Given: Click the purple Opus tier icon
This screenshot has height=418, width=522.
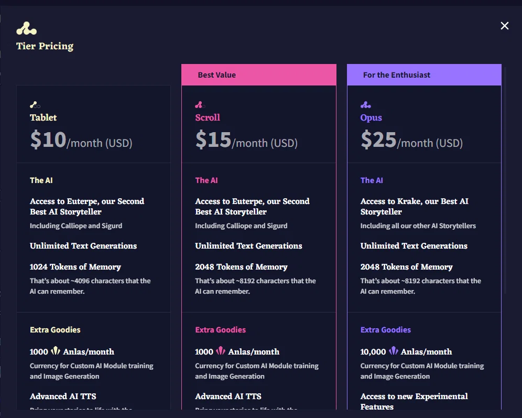Looking at the screenshot, I should tap(365, 105).
